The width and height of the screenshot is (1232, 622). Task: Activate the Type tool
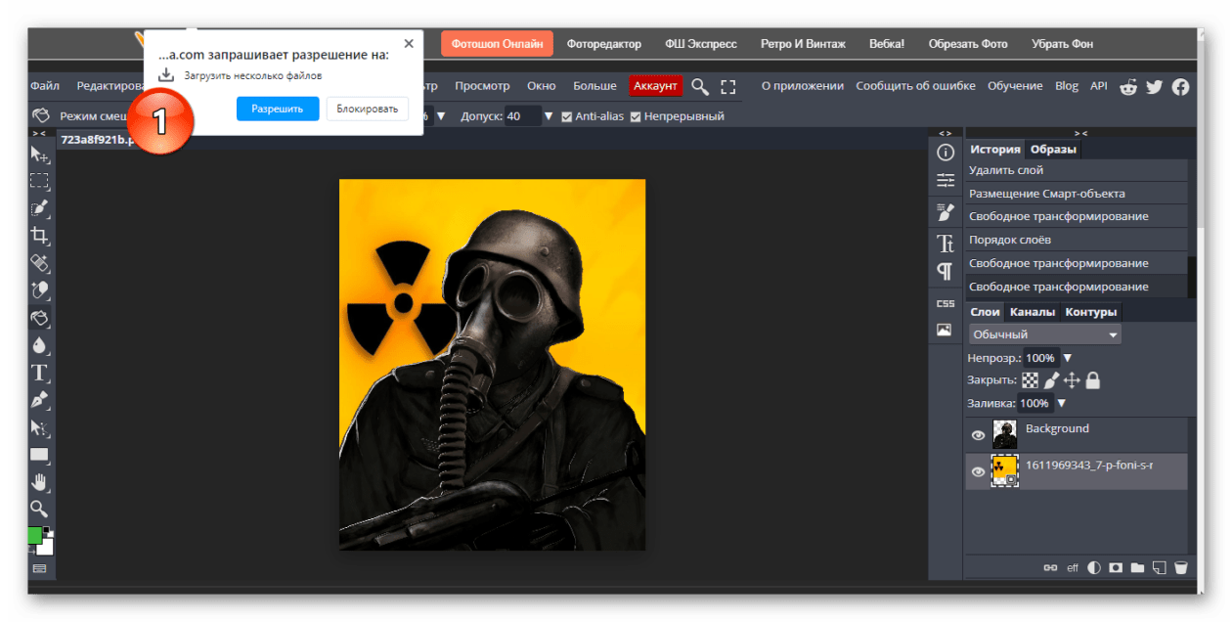(x=39, y=373)
